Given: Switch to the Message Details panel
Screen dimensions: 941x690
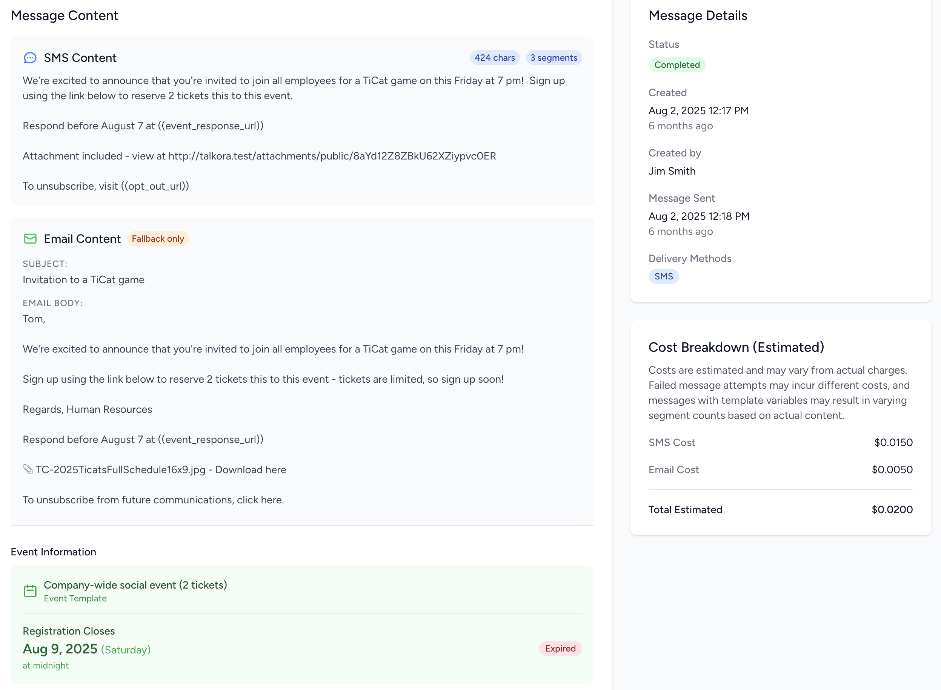Looking at the screenshot, I should (x=698, y=15).
